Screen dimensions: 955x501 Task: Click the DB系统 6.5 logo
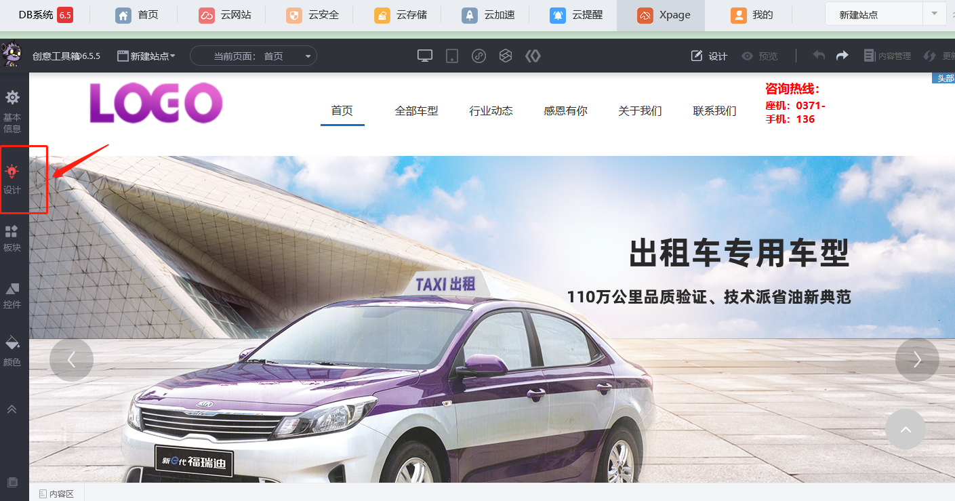45,15
